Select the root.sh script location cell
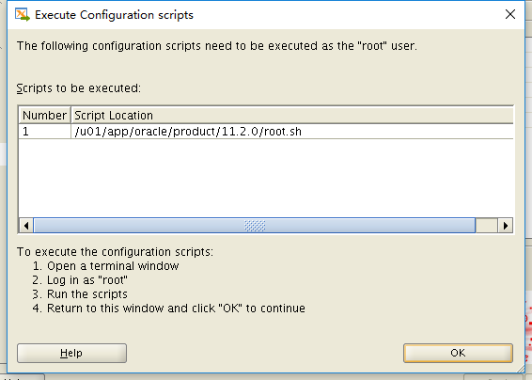 tap(291, 132)
